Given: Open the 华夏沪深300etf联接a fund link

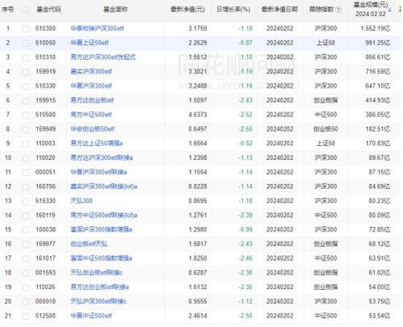Looking at the screenshot, I should coord(99,172).
